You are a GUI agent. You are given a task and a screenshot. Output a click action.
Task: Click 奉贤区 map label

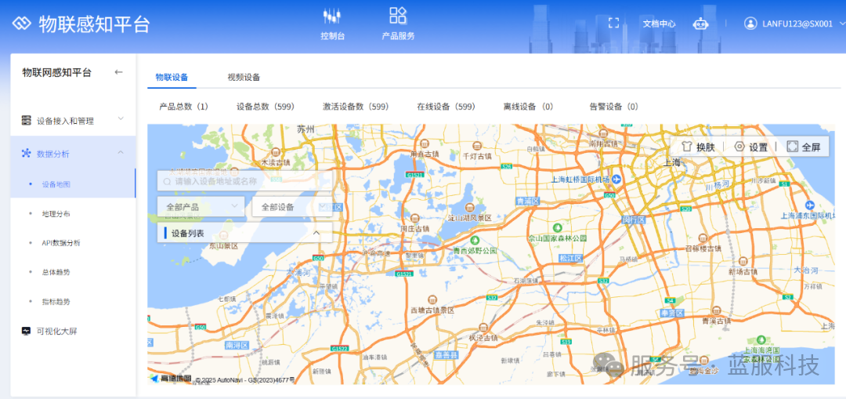coord(672,313)
